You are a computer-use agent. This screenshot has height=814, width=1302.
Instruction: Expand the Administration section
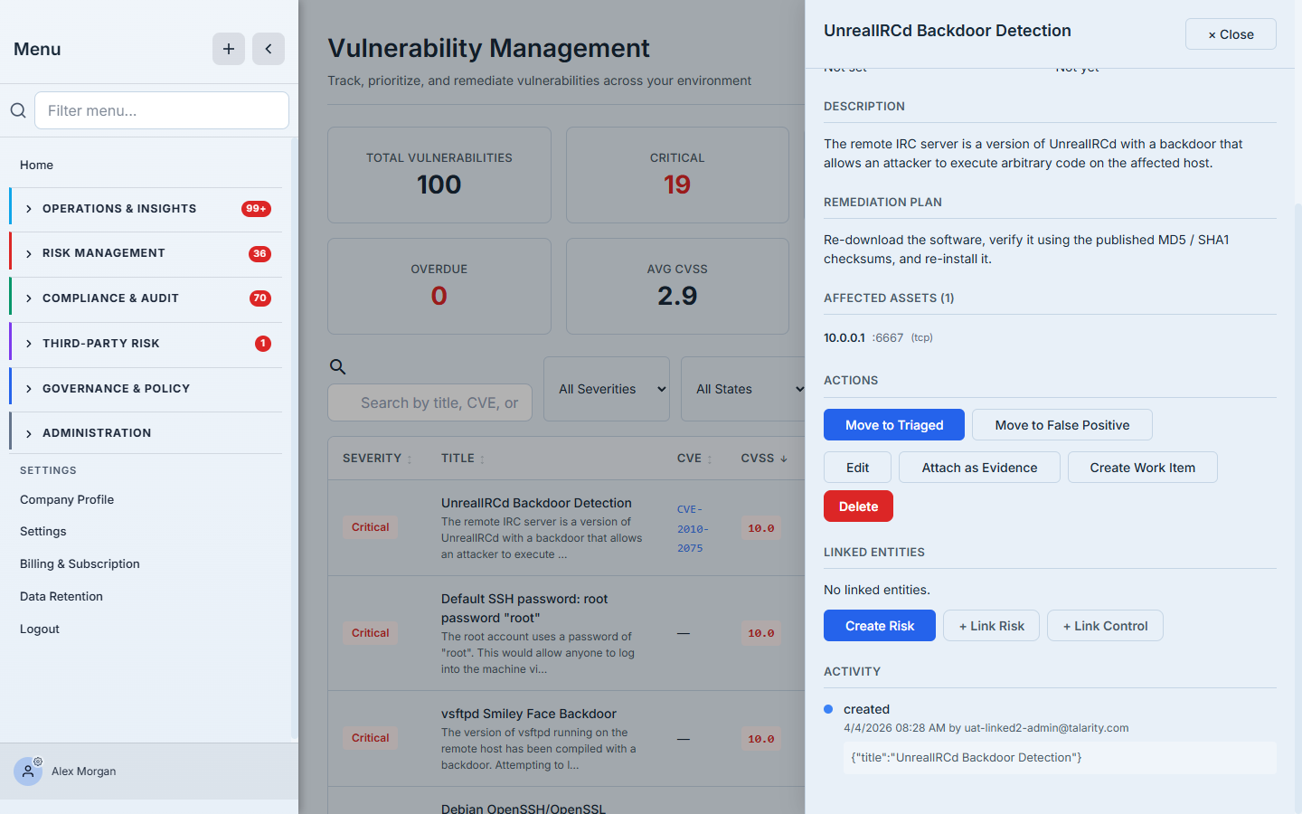coord(146,433)
